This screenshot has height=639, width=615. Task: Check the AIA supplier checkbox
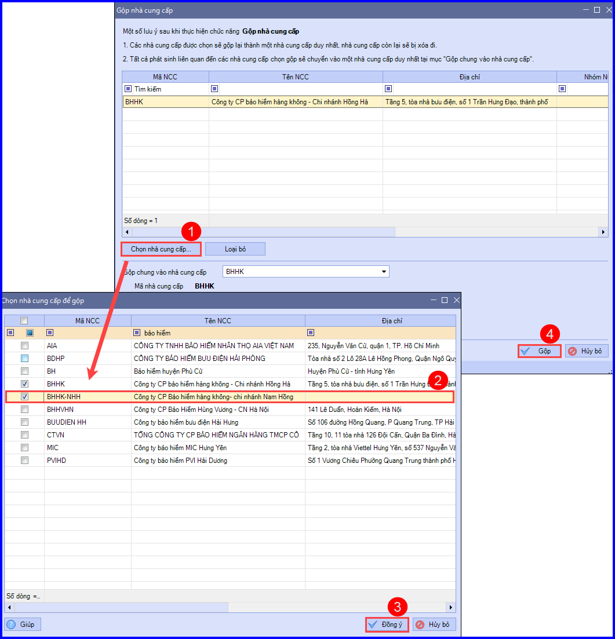[25, 346]
